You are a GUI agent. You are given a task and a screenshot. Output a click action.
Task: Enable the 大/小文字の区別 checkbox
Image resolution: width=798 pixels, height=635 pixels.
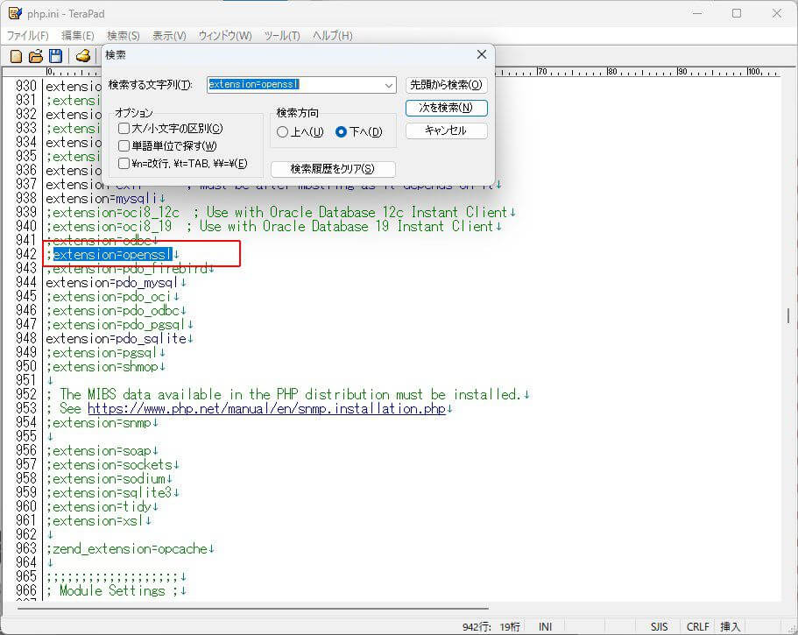pos(124,129)
